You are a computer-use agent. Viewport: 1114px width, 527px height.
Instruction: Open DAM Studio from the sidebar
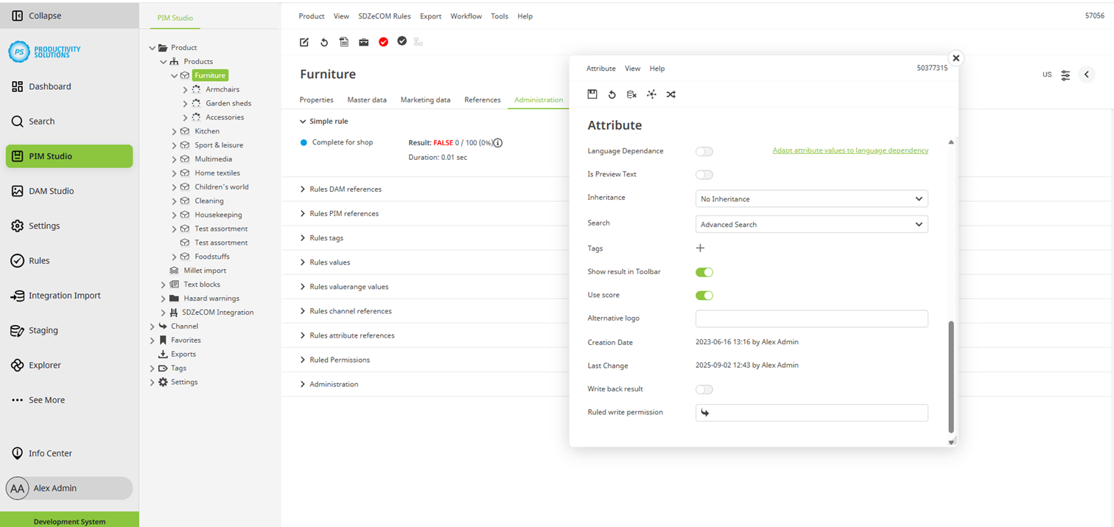51,191
